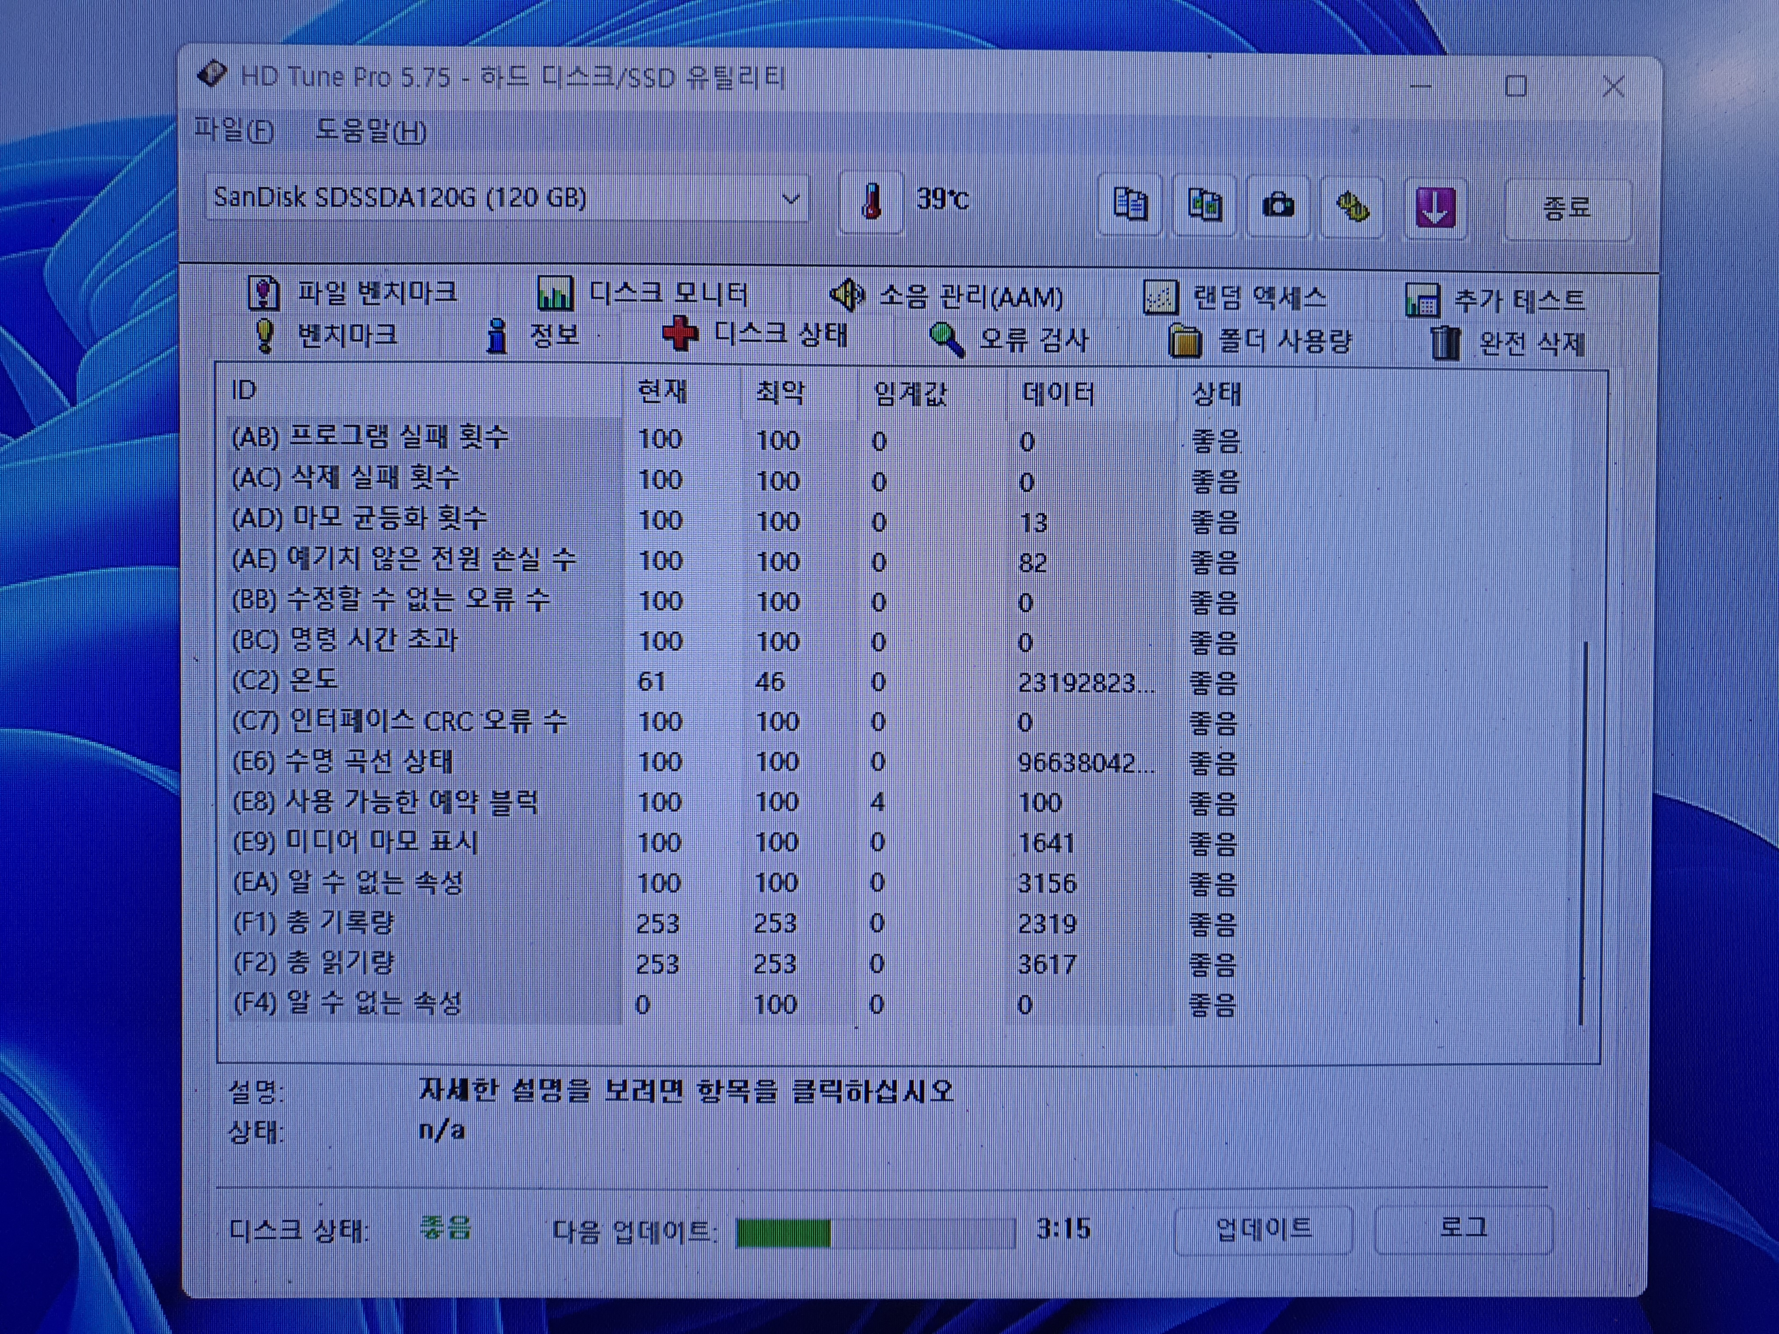Open the 디스크 모니터 tab
Image resolution: width=1779 pixels, height=1334 pixels.
pyautogui.click(x=643, y=293)
